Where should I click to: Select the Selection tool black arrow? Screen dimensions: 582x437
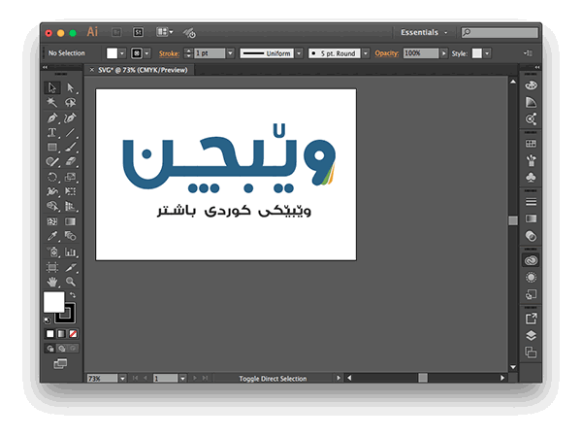pos(52,87)
